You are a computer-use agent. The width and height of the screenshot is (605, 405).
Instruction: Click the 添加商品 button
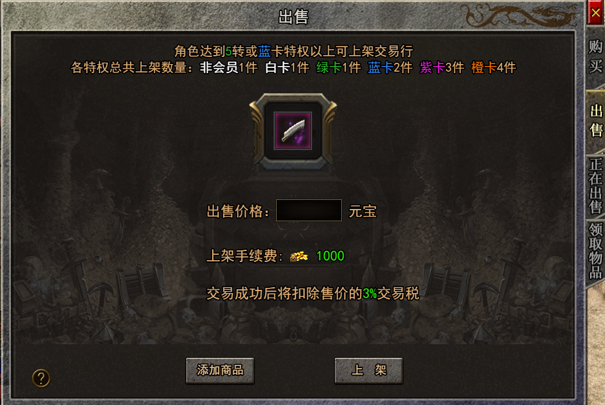pyautogui.click(x=220, y=370)
